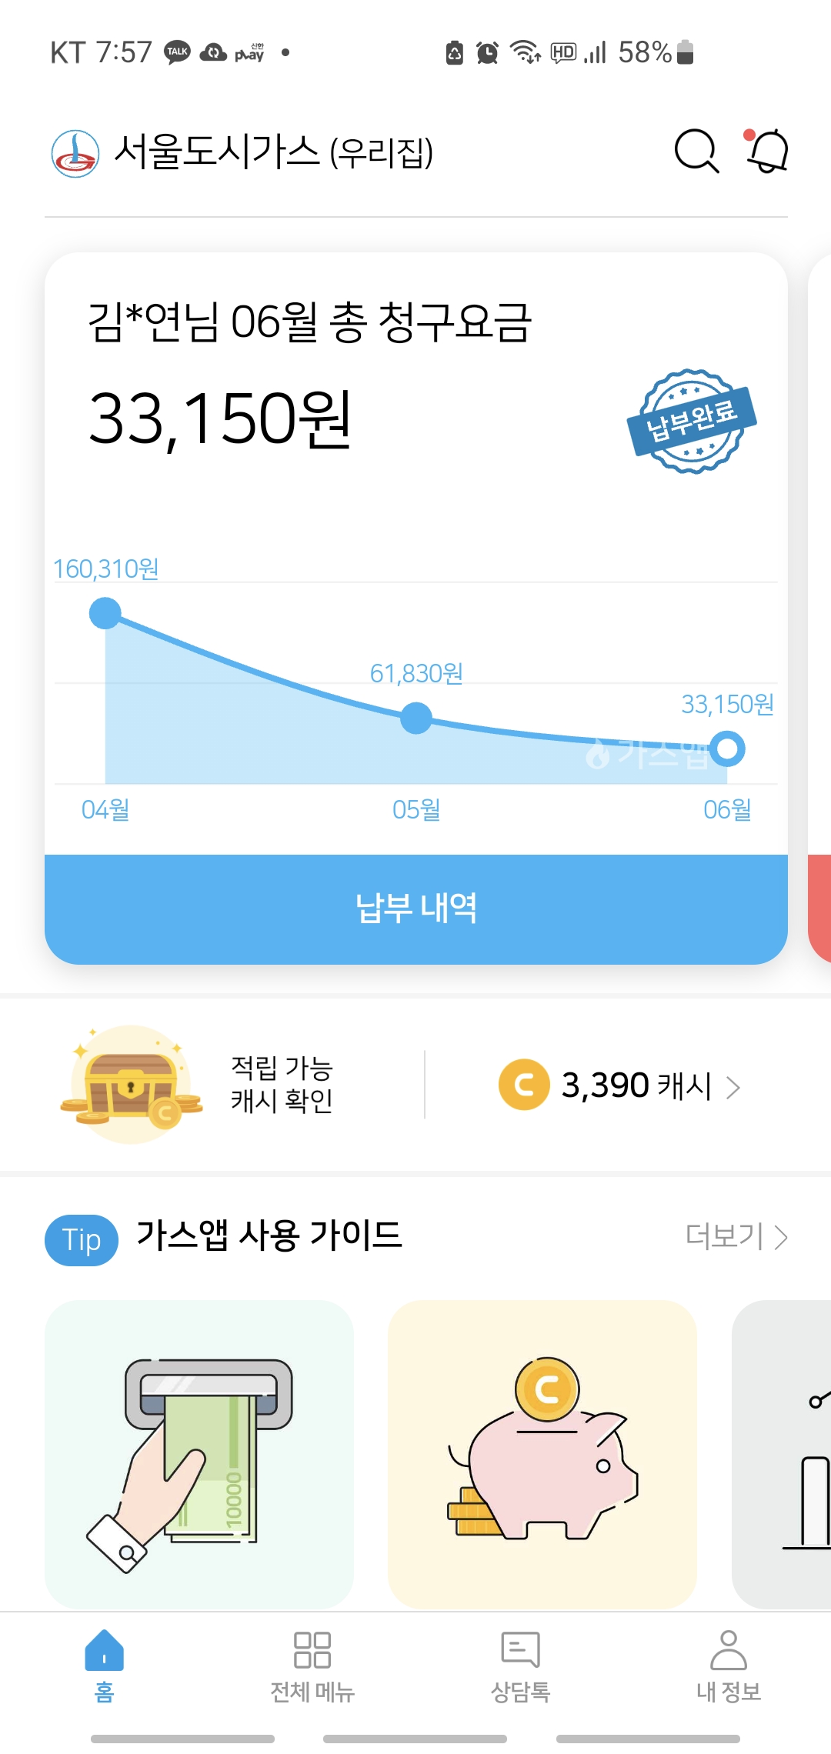The width and height of the screenshot is (831, 1754).
Task: Tap the Seoul City Gas logo
Action: pyautogui.click(x=75, y=153)
